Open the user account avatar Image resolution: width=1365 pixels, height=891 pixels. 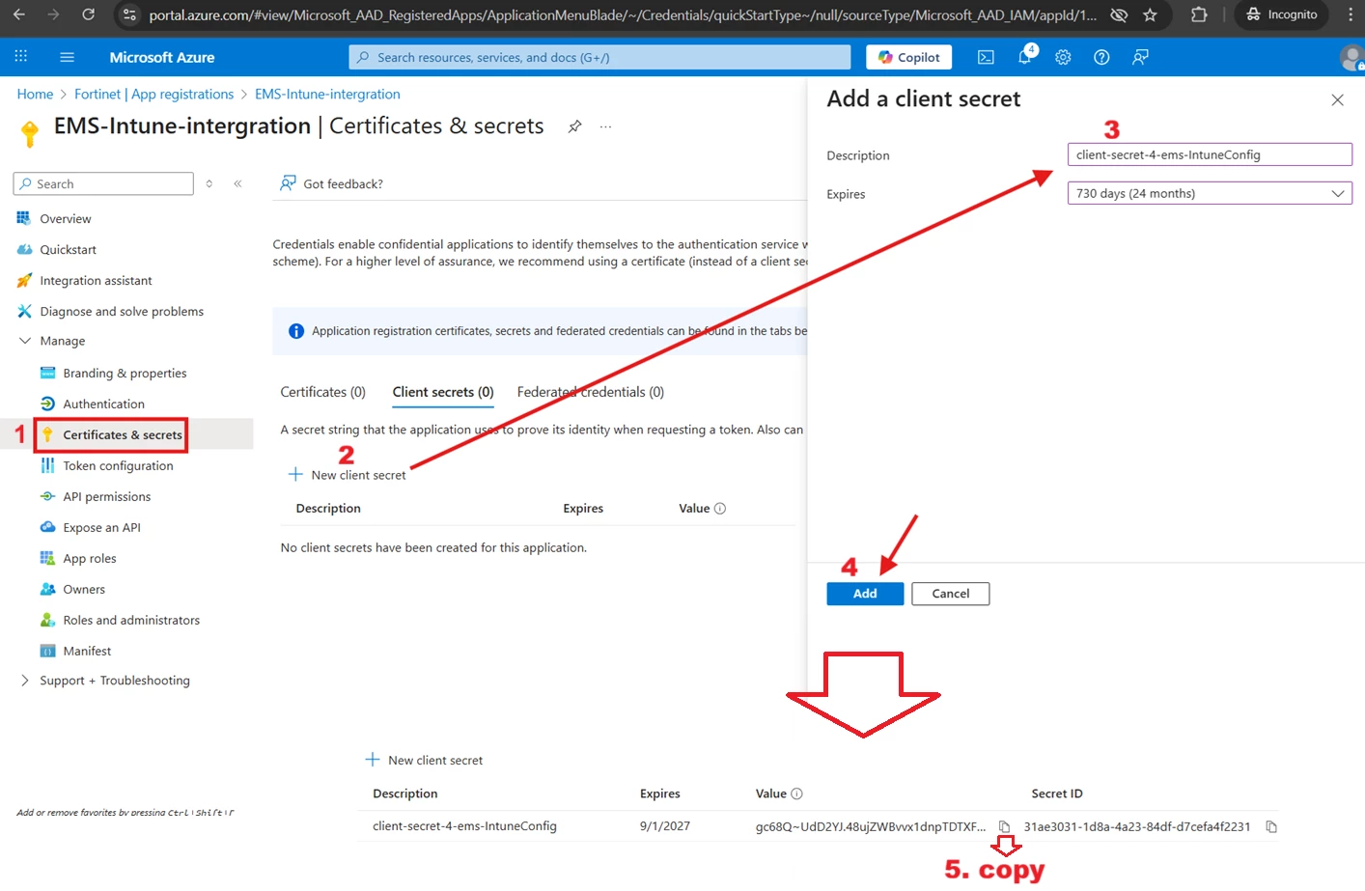pos(1352,58)
